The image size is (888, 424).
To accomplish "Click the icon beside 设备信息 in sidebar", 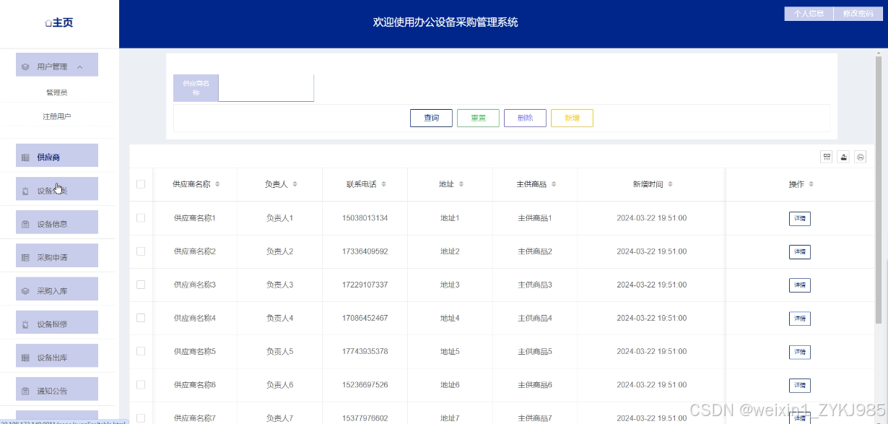I will [x=25, y=224].
